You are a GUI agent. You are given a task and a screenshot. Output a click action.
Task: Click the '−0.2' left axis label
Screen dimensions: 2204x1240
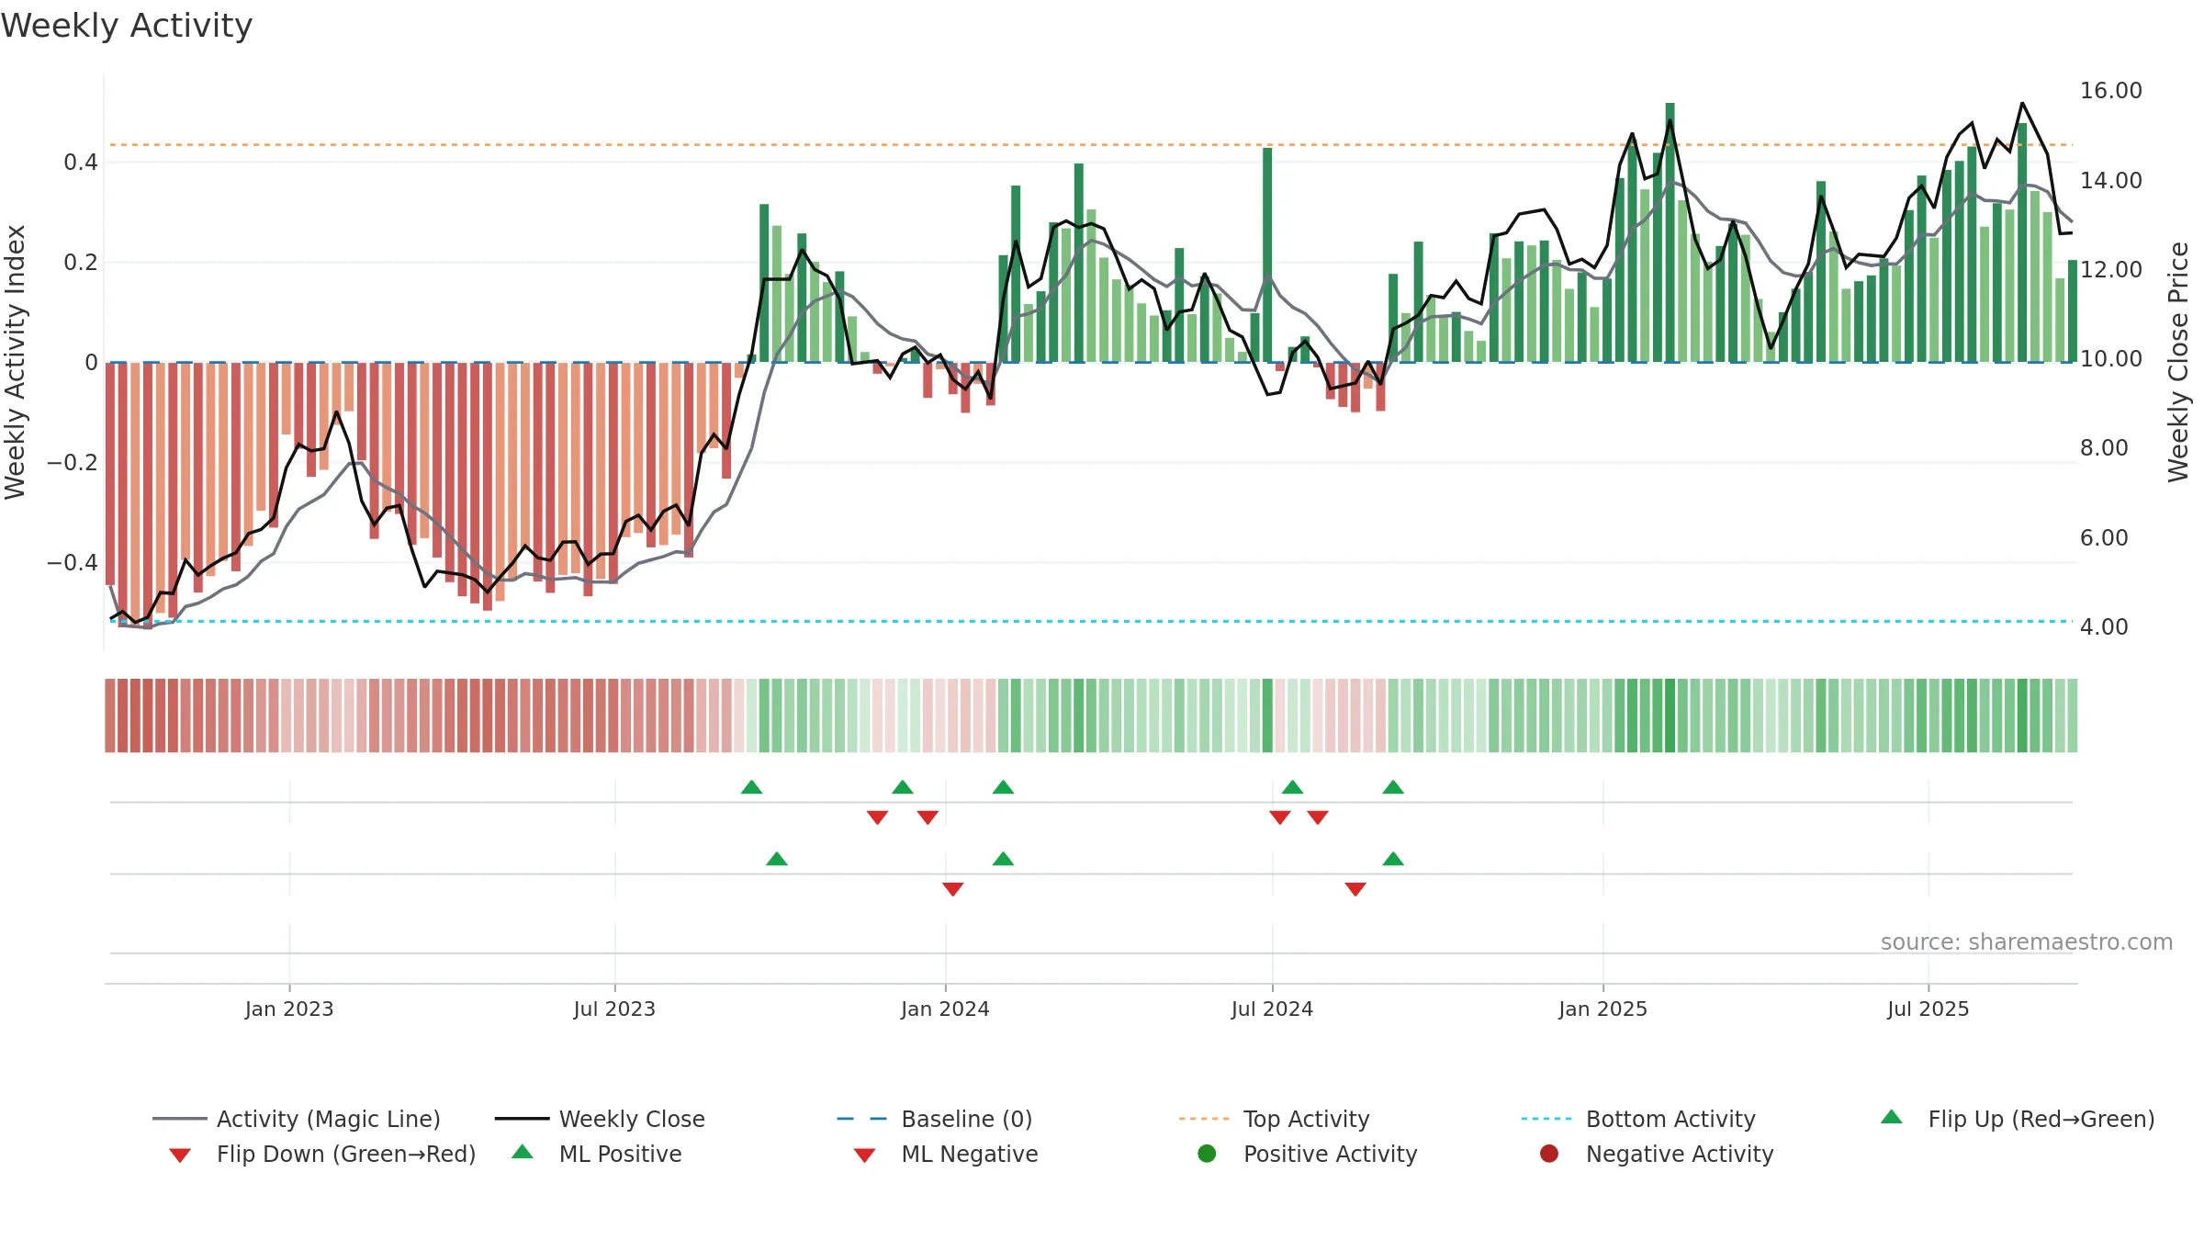pyautogui.click(x=73, y=463)
